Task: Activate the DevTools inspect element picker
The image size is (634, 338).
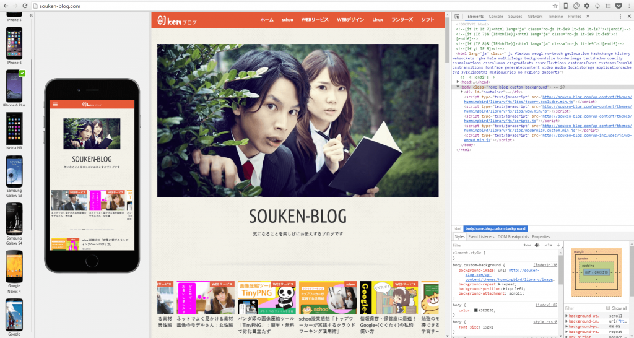Action: click(x=457, y=17)
